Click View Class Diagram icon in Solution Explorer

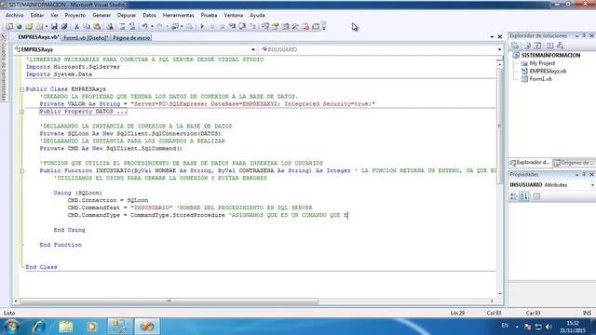[561, 46]
